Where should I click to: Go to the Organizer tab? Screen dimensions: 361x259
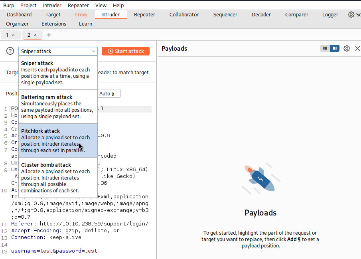(17, 24)
